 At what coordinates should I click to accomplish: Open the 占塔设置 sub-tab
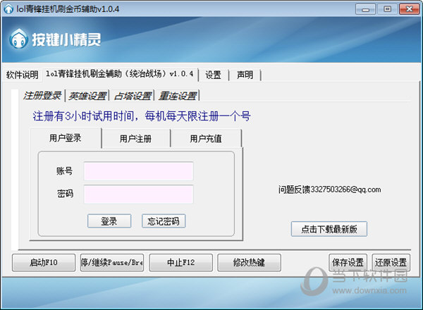[x=133, y=96]
